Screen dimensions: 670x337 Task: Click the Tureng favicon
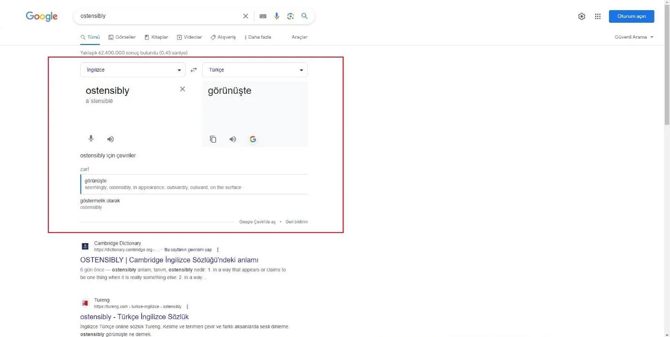[85, 303]
